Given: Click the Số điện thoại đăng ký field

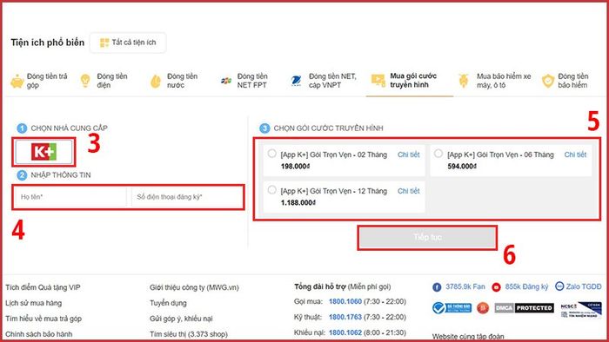Looking at the screenshot, I should 187,197.
